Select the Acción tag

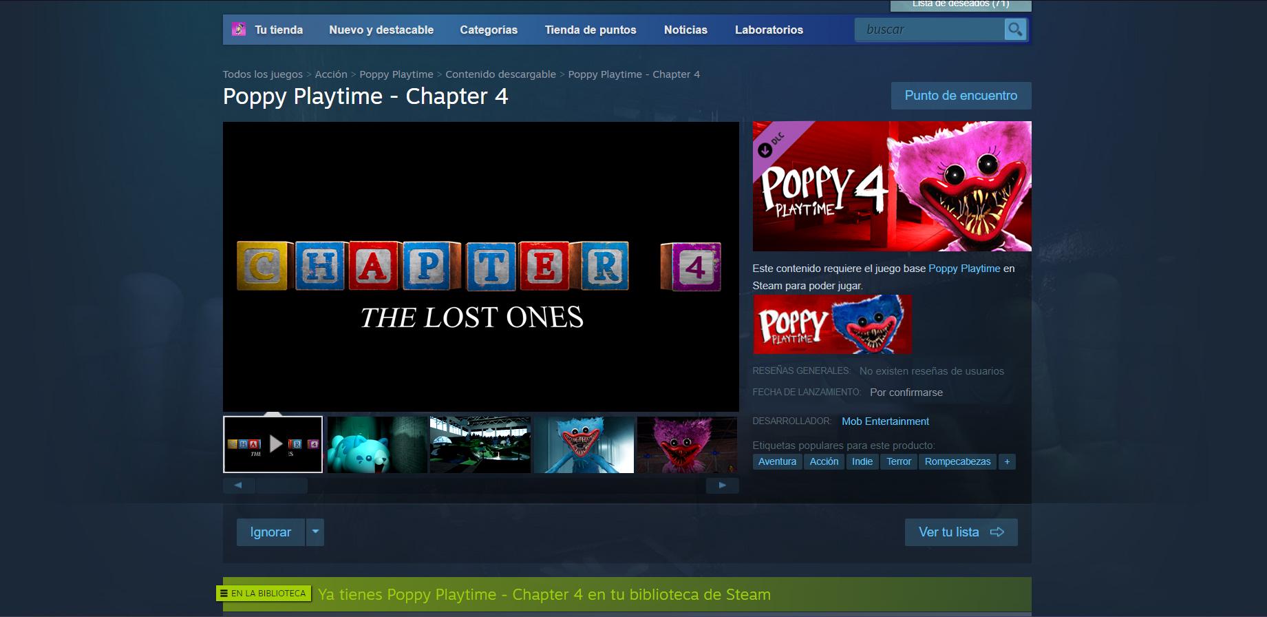824,461
